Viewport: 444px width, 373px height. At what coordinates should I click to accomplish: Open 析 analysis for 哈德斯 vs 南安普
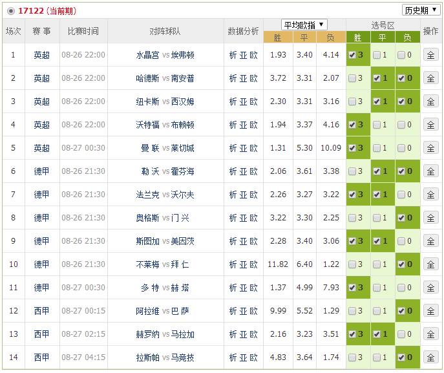233,78
